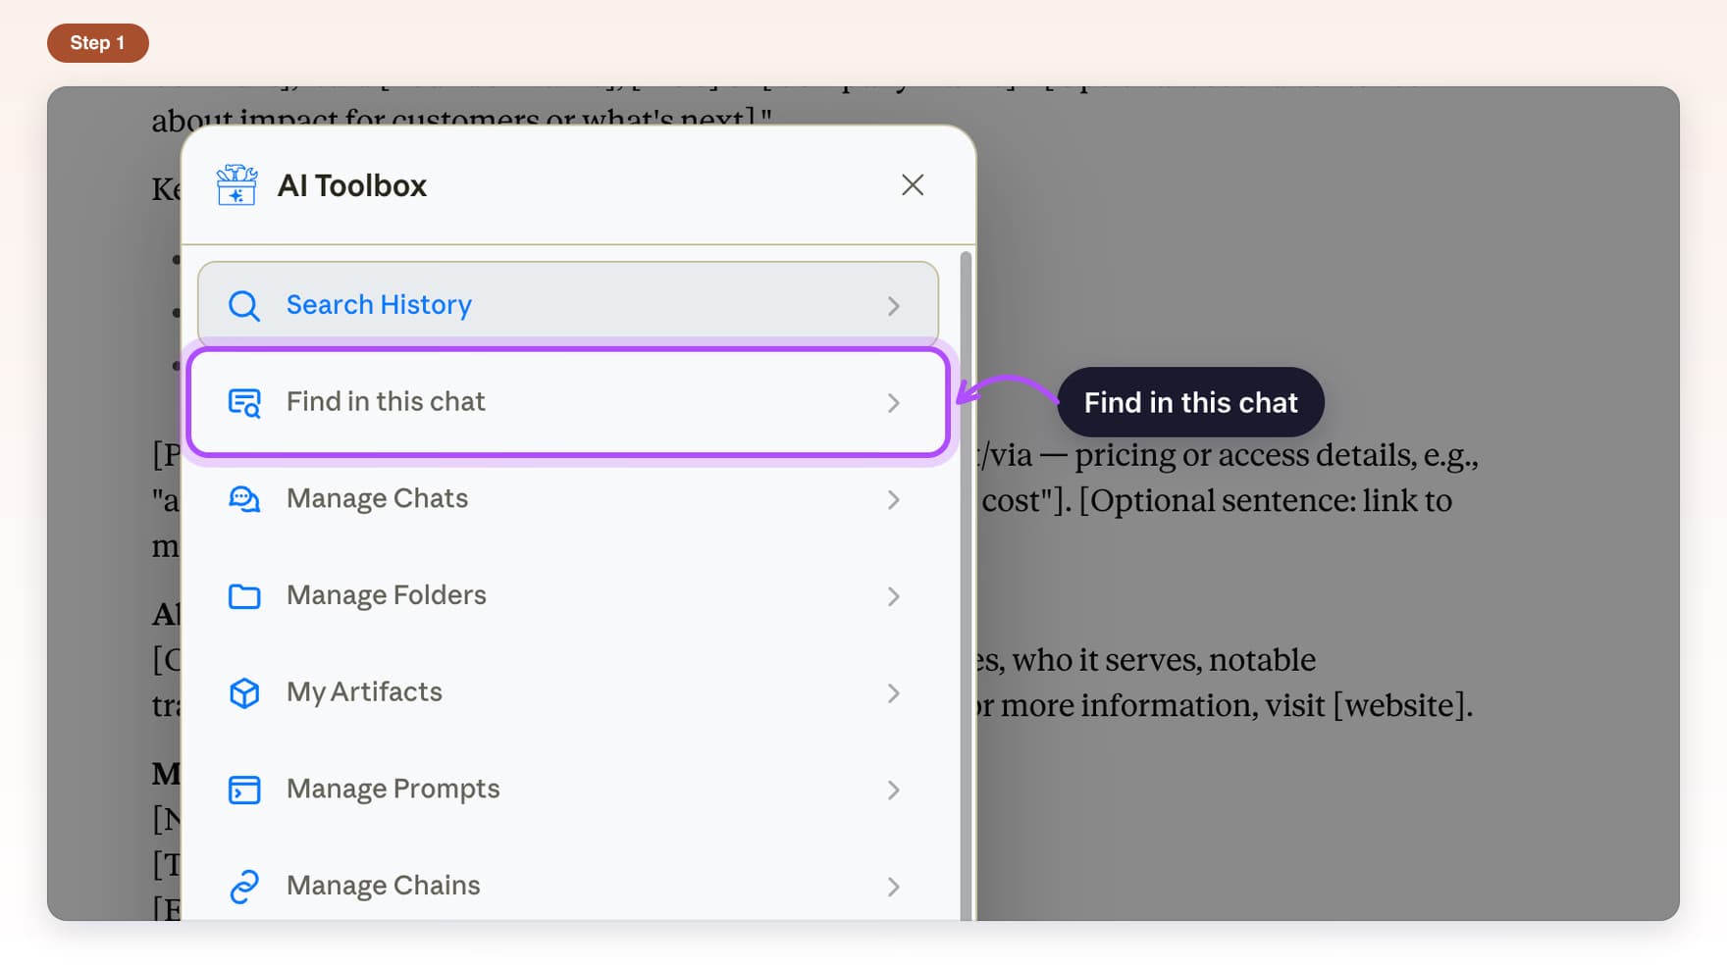Open the Manage Folders entry
The width and height of the screenshot is (1727, 968).
568,596
